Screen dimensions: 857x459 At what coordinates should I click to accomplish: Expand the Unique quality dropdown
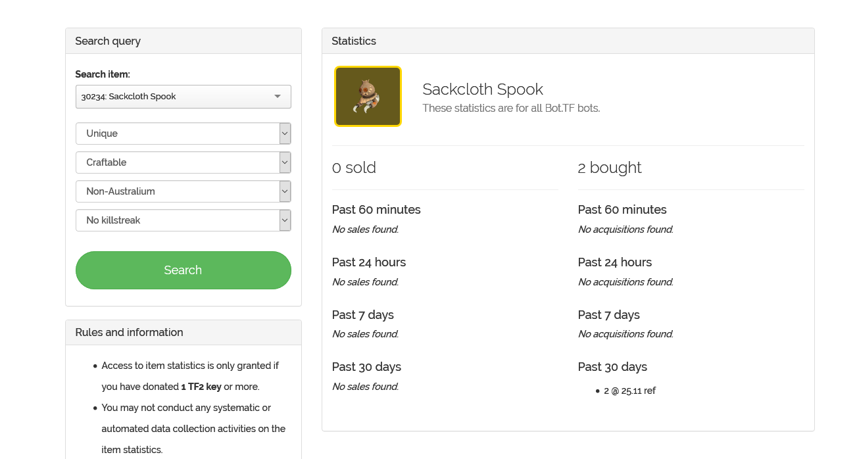point(183,133)
